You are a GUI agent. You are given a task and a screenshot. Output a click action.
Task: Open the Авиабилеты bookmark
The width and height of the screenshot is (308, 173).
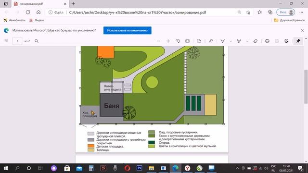(14, 20)
